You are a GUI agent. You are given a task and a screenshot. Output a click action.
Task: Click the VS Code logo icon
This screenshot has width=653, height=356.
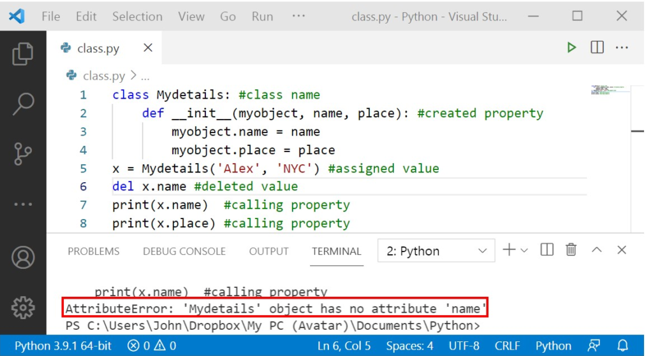pos(17,16)
